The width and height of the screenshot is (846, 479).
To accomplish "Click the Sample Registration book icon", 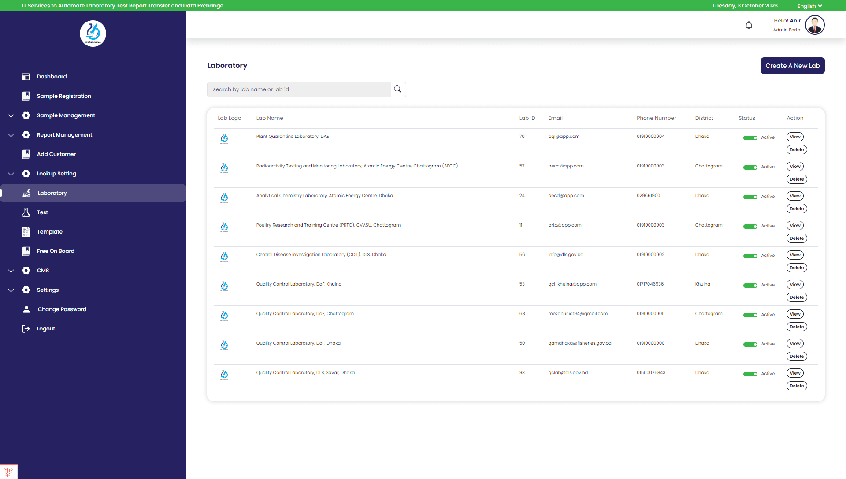I will pos(26,96).
